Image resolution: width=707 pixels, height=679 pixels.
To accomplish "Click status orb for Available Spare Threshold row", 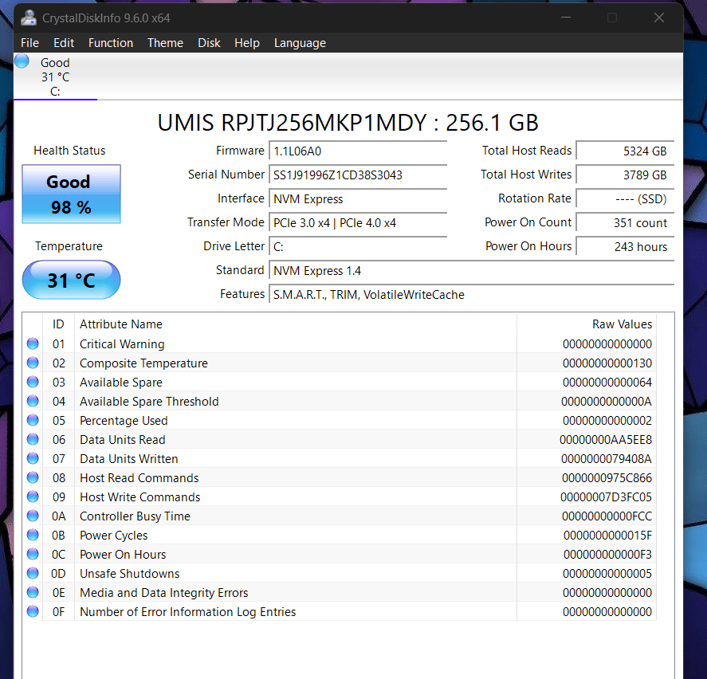I will pyautogui.click(x=33, y=401).
